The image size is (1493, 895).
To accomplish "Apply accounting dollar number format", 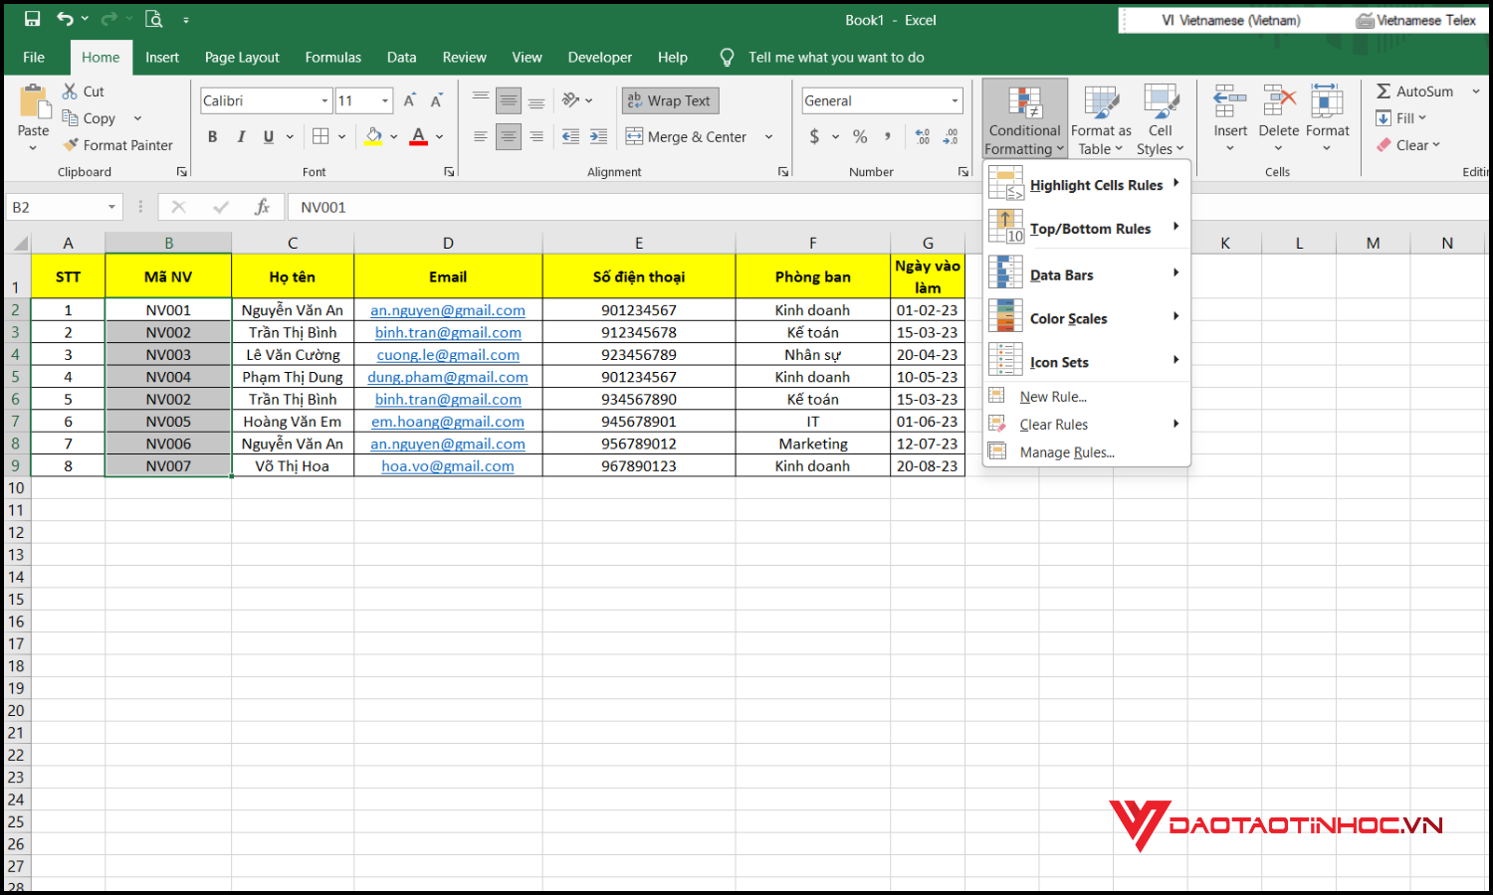I will point(814,136).
